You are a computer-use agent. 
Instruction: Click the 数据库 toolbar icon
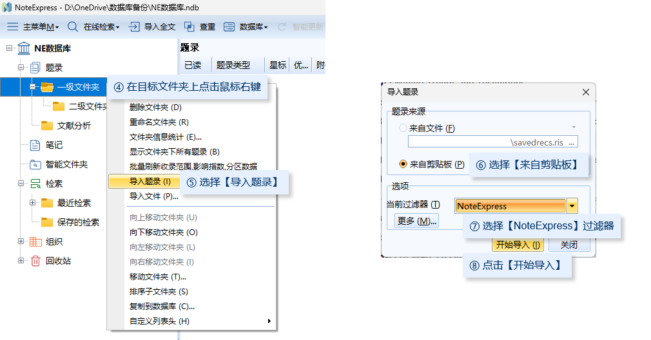coord(229,26)
